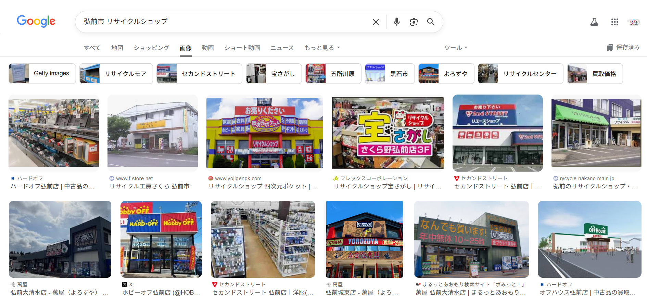Open link 弘前城東店 - 萬屋
Screen dimensions: 647x297
[362, 293]
